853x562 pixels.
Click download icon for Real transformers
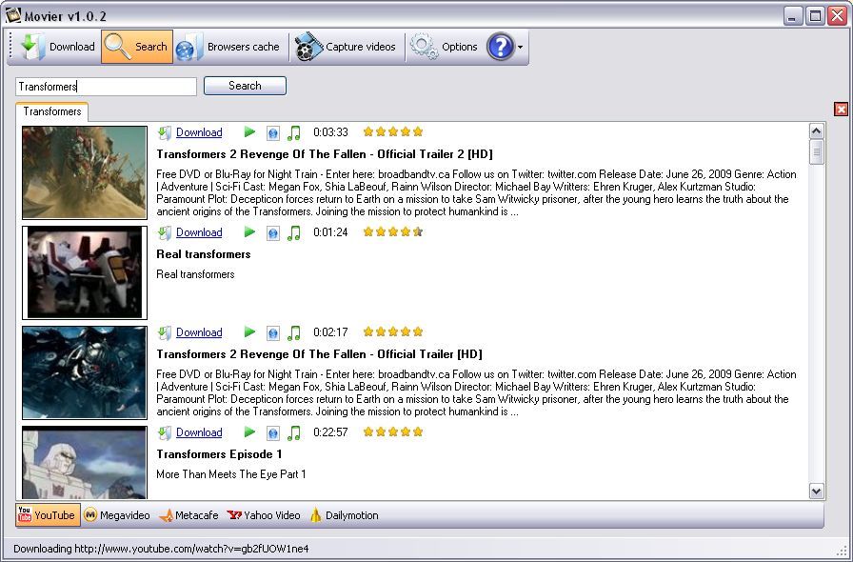pyautogui.click(x=165, y=232)
